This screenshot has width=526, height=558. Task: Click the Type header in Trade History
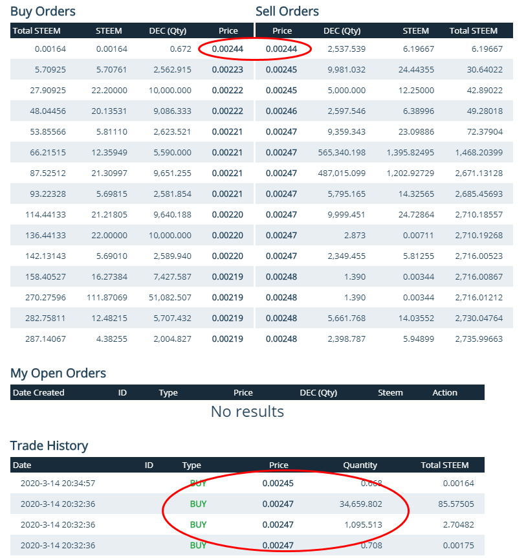coord(192,465)
